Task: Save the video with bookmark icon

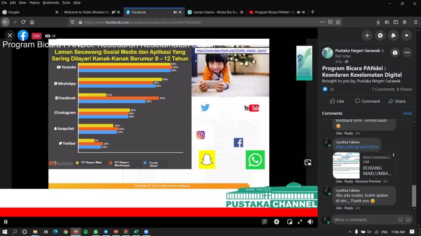Action: (x=395, y=52)
